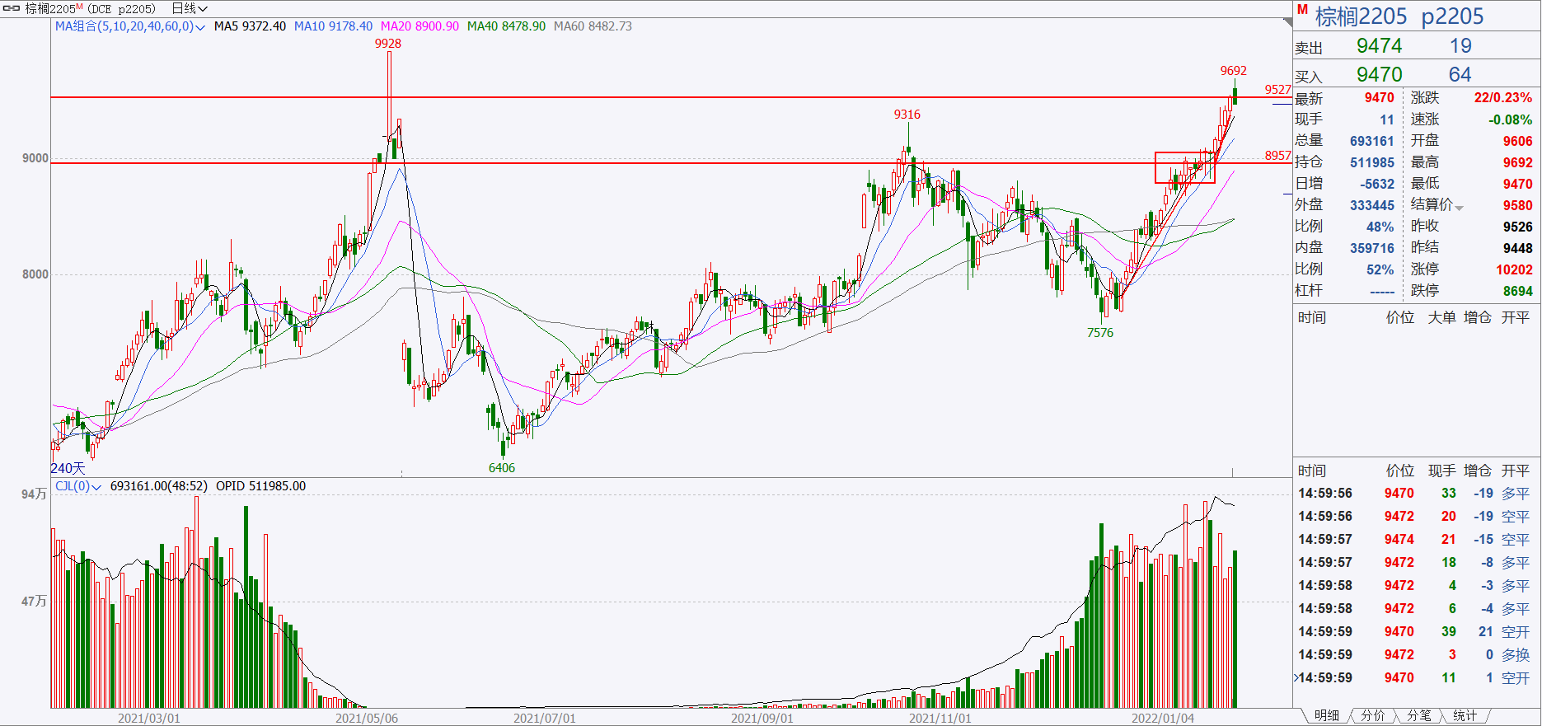Switch to the 统计 tab
1542x726 pixels.
point(1465,716)
